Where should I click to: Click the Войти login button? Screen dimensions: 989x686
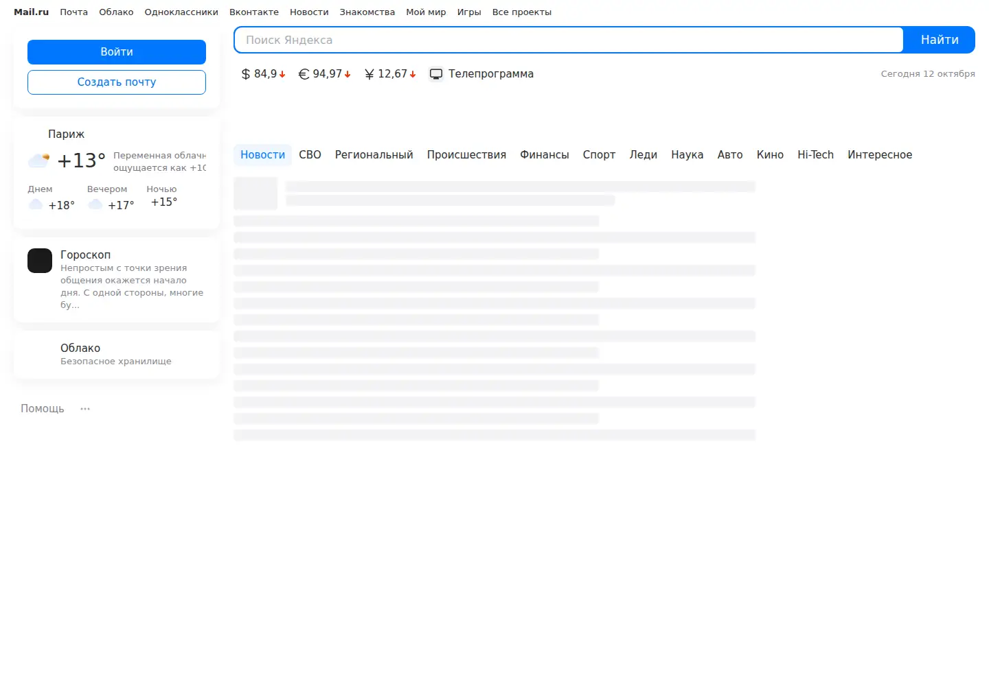click(x=117, y=52)
